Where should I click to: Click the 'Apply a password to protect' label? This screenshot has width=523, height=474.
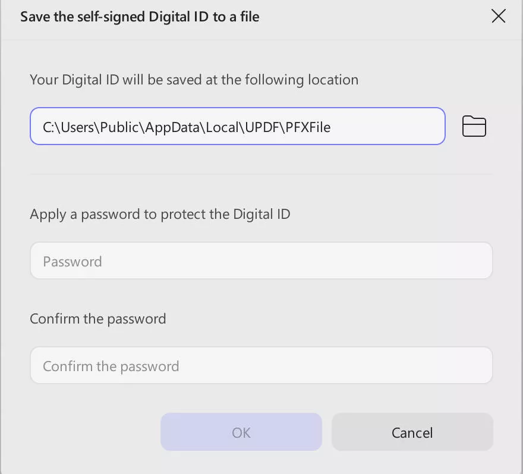pyautogui.click(x=160, y=214)
